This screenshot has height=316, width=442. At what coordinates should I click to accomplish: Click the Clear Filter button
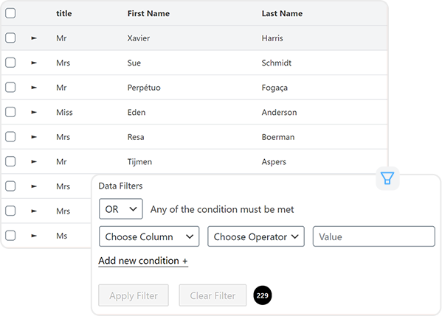213,295
